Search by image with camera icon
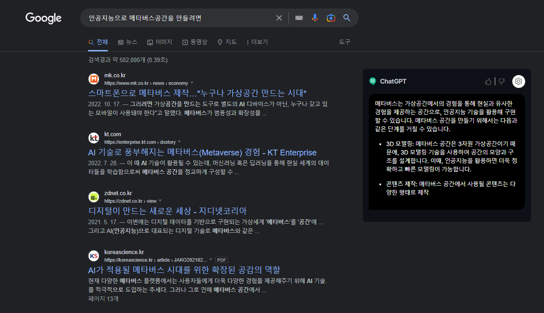544x313 pixels. click(x=331, y=18)
